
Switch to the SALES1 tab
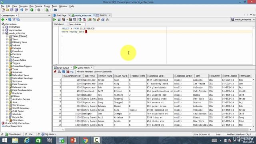pos(103,15)
